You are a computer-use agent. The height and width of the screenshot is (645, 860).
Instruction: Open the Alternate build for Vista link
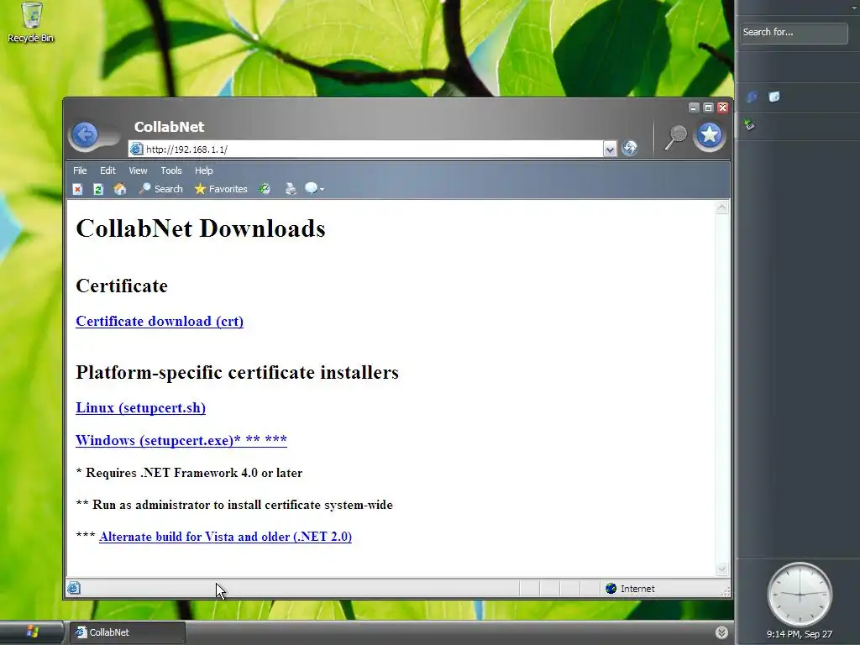click(225, 537)
